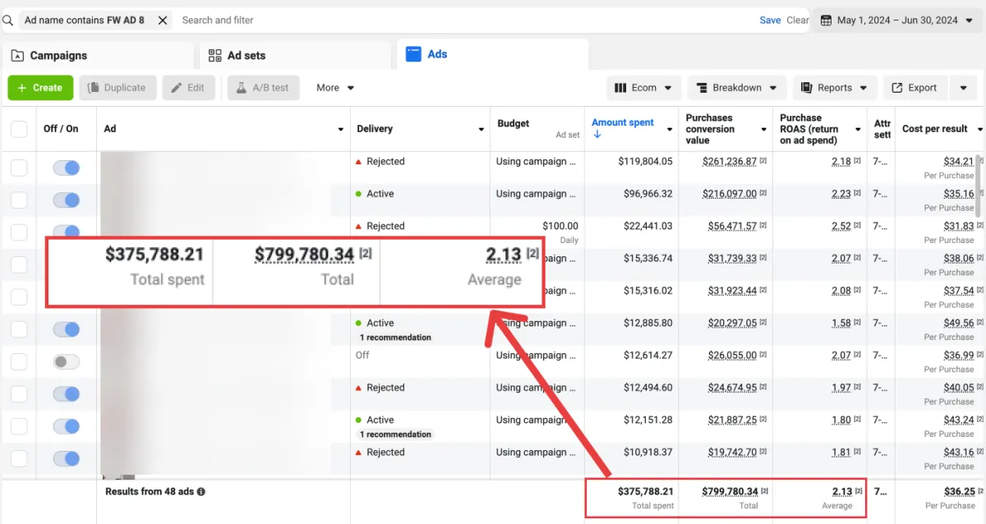Open the caret menu next to Export
The height and width of the screenshot is (524, 986).
pos(963,88)
